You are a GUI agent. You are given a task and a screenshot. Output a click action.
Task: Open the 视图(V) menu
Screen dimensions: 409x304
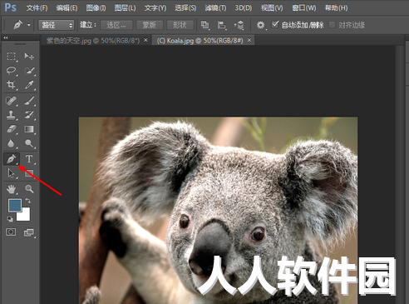tap(272, 7)
